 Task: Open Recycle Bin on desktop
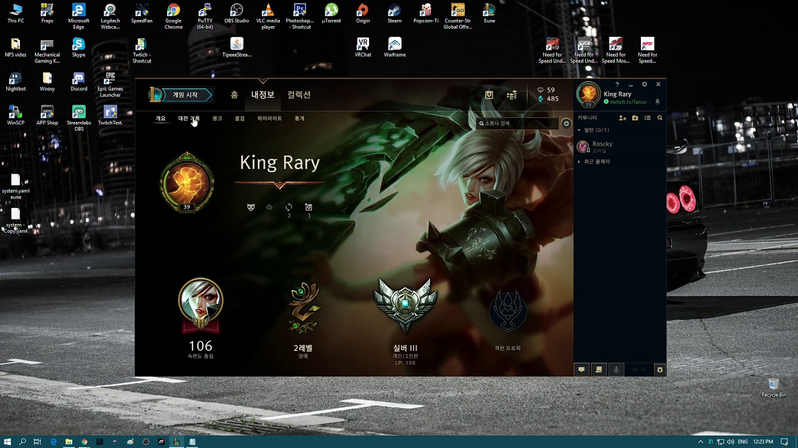coord(774,388)
